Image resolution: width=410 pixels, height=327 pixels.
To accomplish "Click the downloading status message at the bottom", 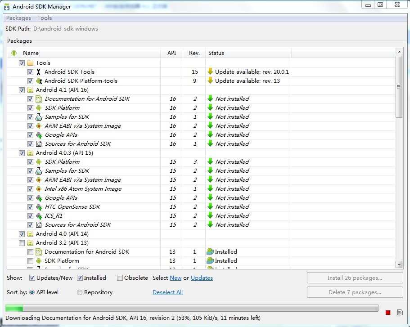I will (x=133, y=318).
